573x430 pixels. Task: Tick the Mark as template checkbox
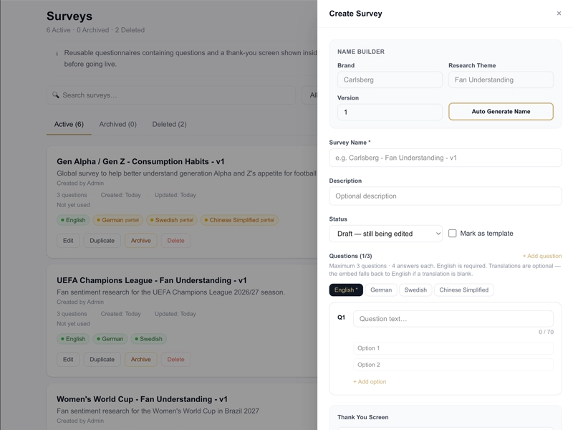click(x=453, y=234)
